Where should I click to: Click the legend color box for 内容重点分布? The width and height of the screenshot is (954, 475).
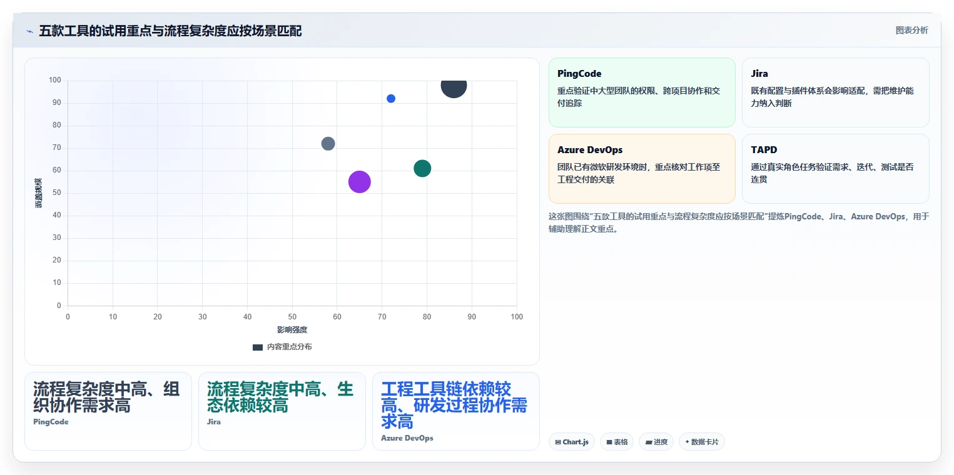tap(258, 347)
